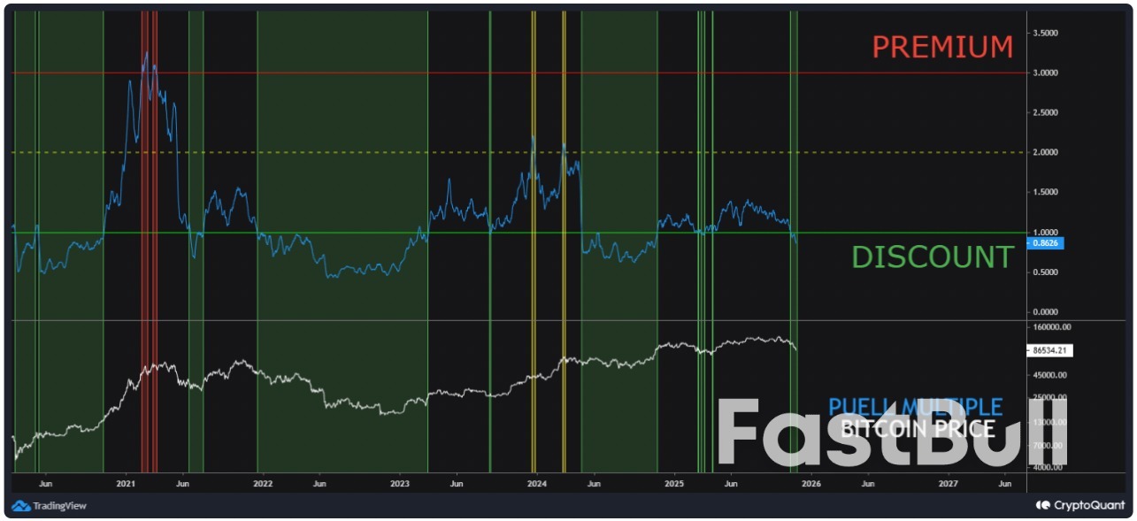Screen dimensions: 1137x521
Task: Open the 2023 date axis label
Action: (x=399, y=484)
